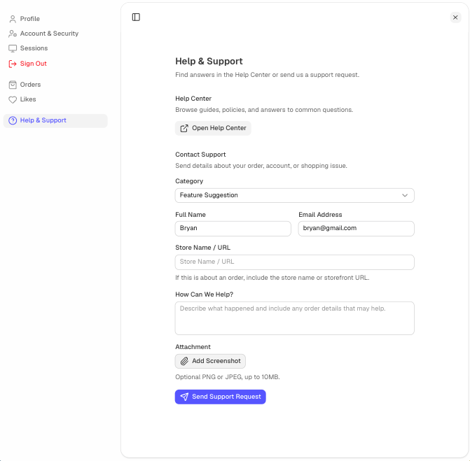The height and width of the screenshot is (461, 470).
Task: Expand the Category dropdown
Action: click(x=294, y=195)
